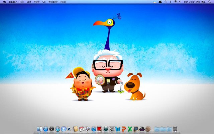Open the brown shell-shaped app in Dock
Viewport: 214px width, 134px height.
148,129
